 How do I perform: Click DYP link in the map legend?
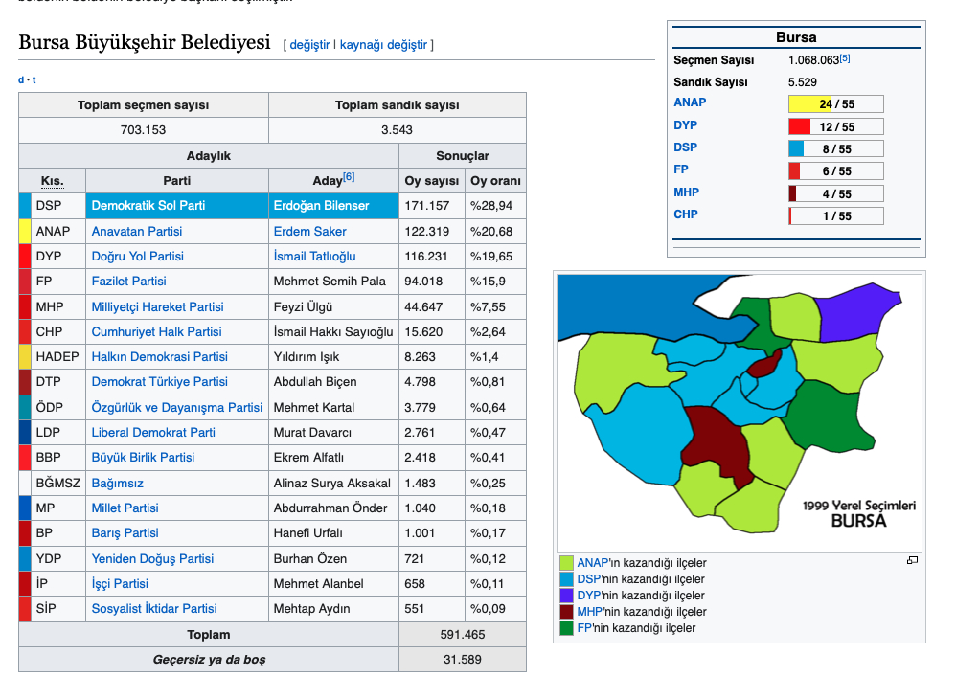pos(589,596)
